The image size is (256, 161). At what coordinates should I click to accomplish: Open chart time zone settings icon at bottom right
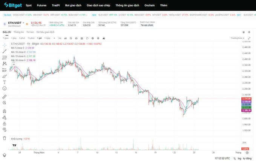[x=247, y=153]
